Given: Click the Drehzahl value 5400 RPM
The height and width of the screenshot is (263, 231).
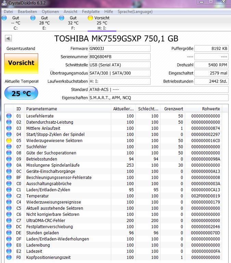Looking at the screenshot, I should [x=211, y=65].
